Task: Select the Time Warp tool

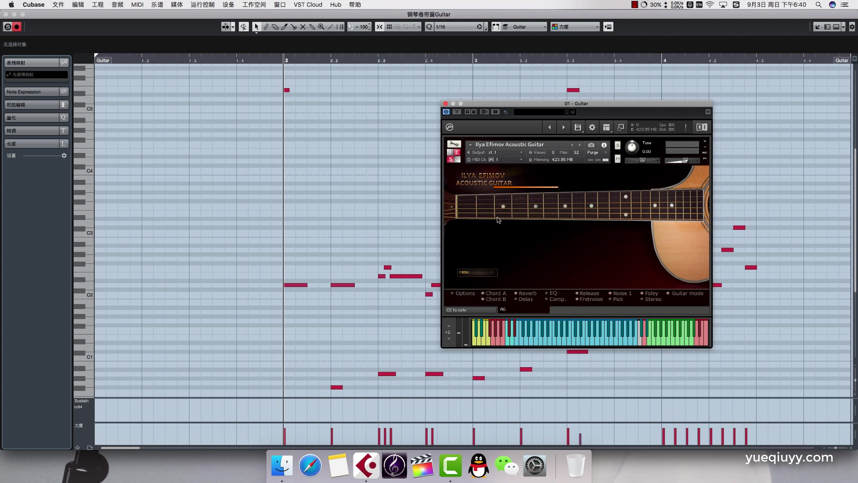Action: (340, 27)
